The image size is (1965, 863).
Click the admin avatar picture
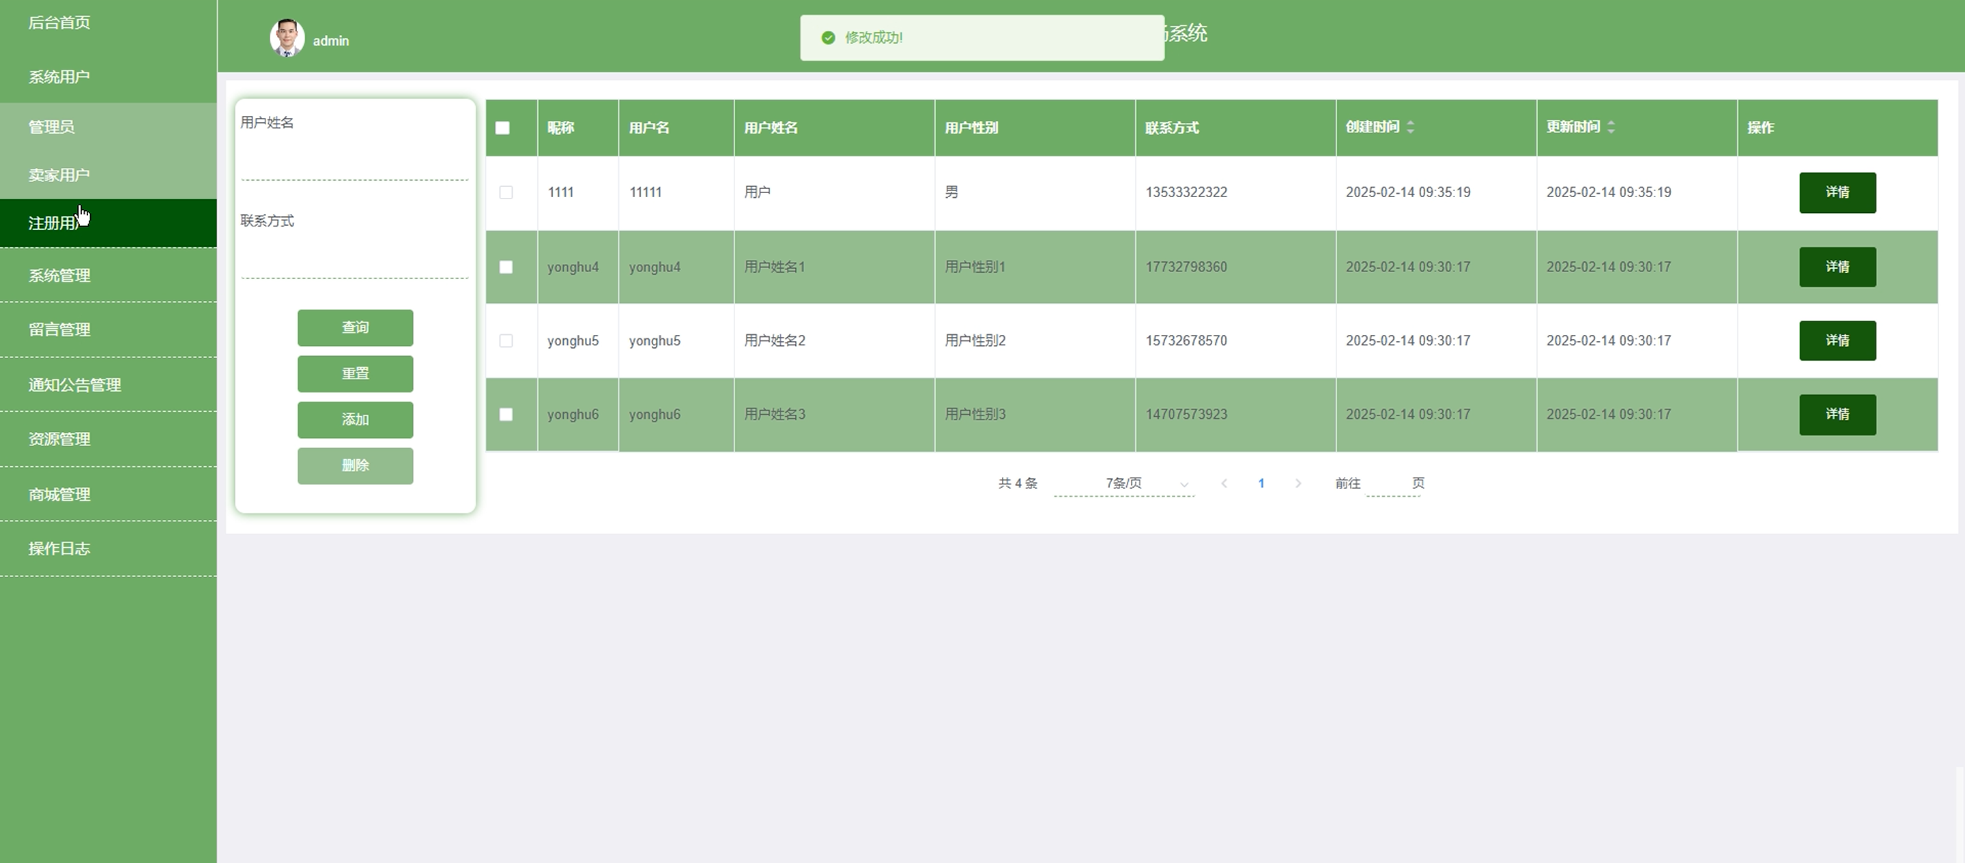[287, 38]
